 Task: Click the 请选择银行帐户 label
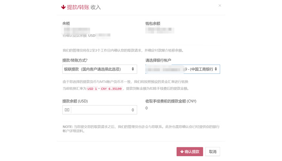tap(158, 60)
